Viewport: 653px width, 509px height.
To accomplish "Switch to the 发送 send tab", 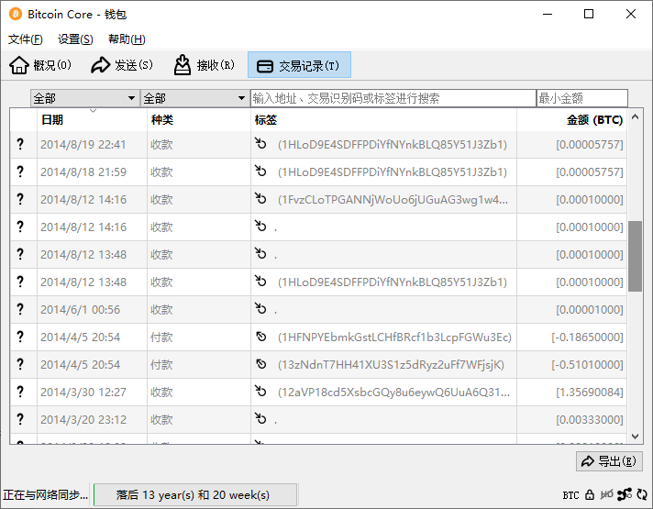I will [122, 65].
